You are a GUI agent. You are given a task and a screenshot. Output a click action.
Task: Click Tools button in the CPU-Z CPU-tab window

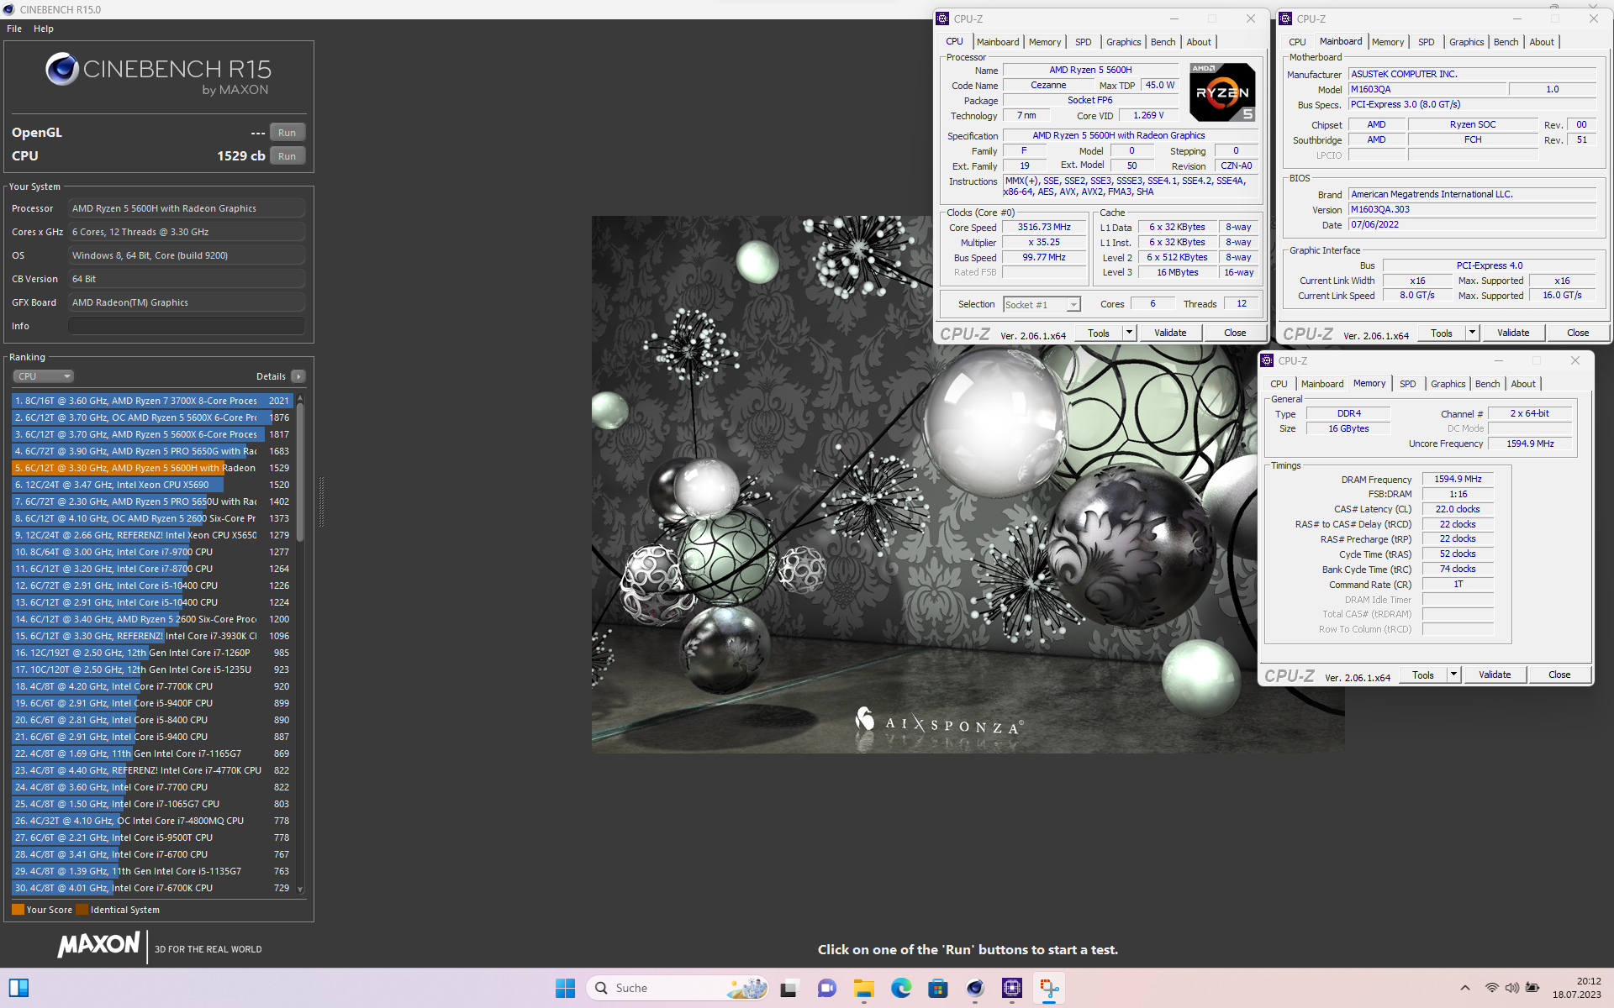pyautogui.click(x=1098, y=333)
